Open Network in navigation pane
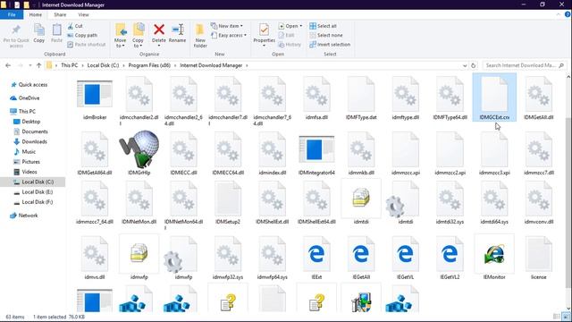The height and width of the screenshot is (322, 572). pyautogui.click(x=28, y=215)
